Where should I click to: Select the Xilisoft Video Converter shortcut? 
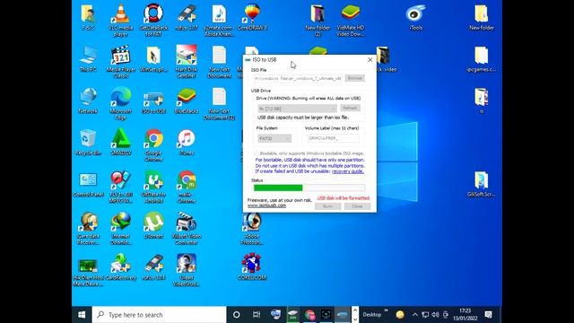pyautogui.click(x=187, y=229)
